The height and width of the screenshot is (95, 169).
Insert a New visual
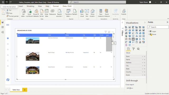pos(82,13)
